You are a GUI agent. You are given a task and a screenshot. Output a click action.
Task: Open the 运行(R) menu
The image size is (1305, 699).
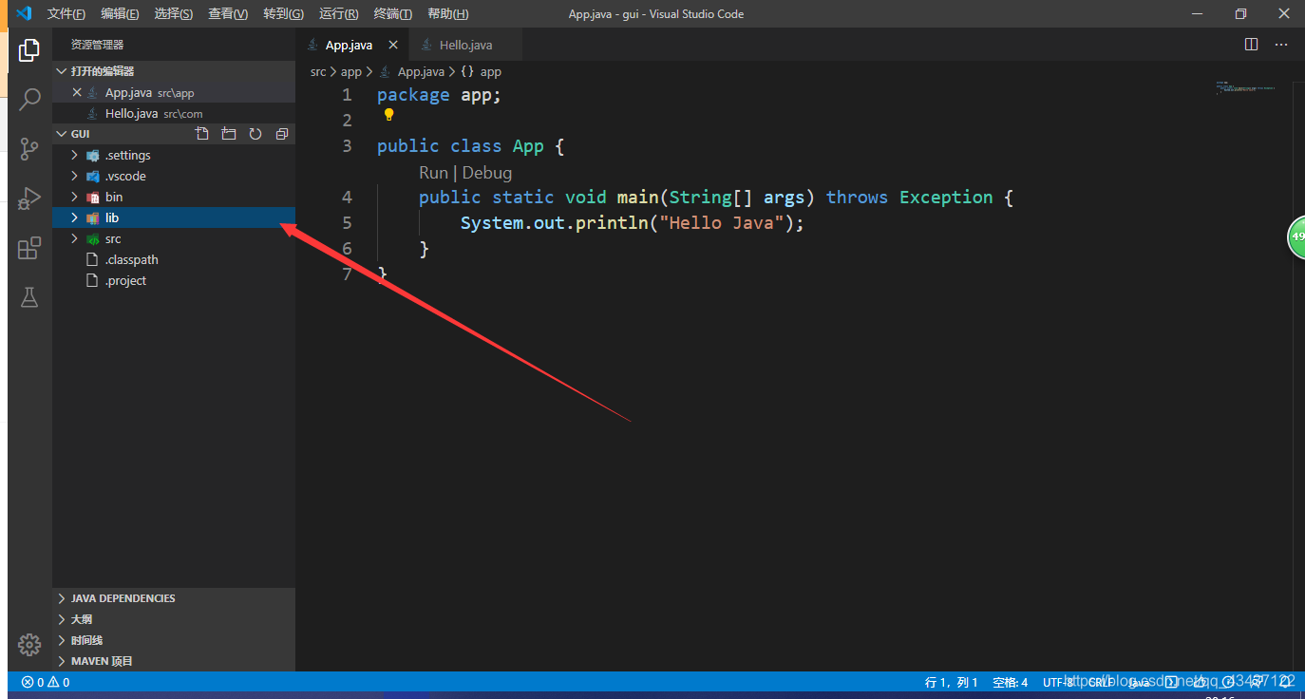pos(339,14)
